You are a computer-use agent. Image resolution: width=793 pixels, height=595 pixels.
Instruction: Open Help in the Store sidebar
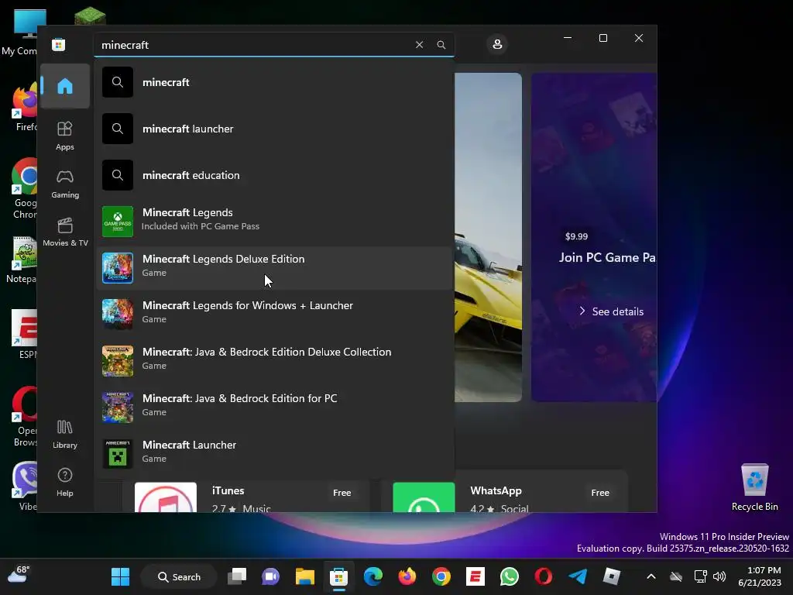point(65,482)
